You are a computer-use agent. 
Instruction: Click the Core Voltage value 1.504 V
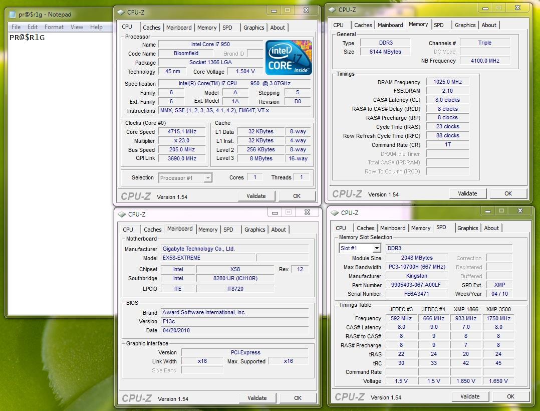[245, 71]
